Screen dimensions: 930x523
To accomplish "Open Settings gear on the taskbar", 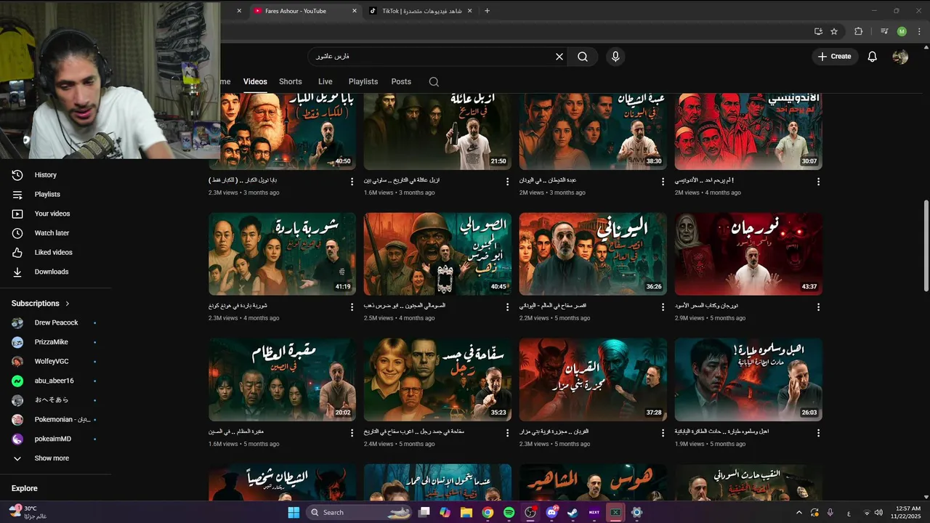I will (x=636, y=512).
